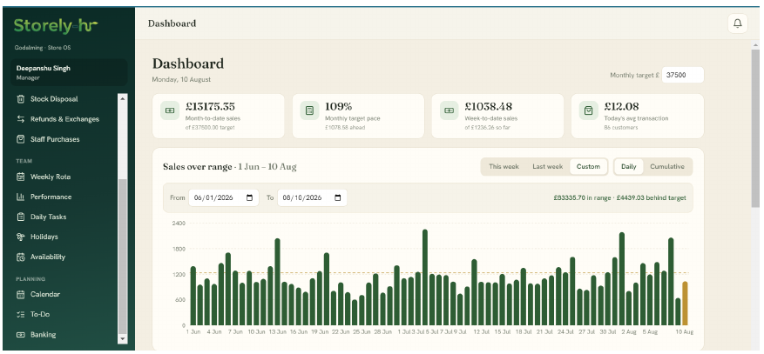Click the Week-to-date sales card icon
Screen dimensions: 764x354
point(449,110)
